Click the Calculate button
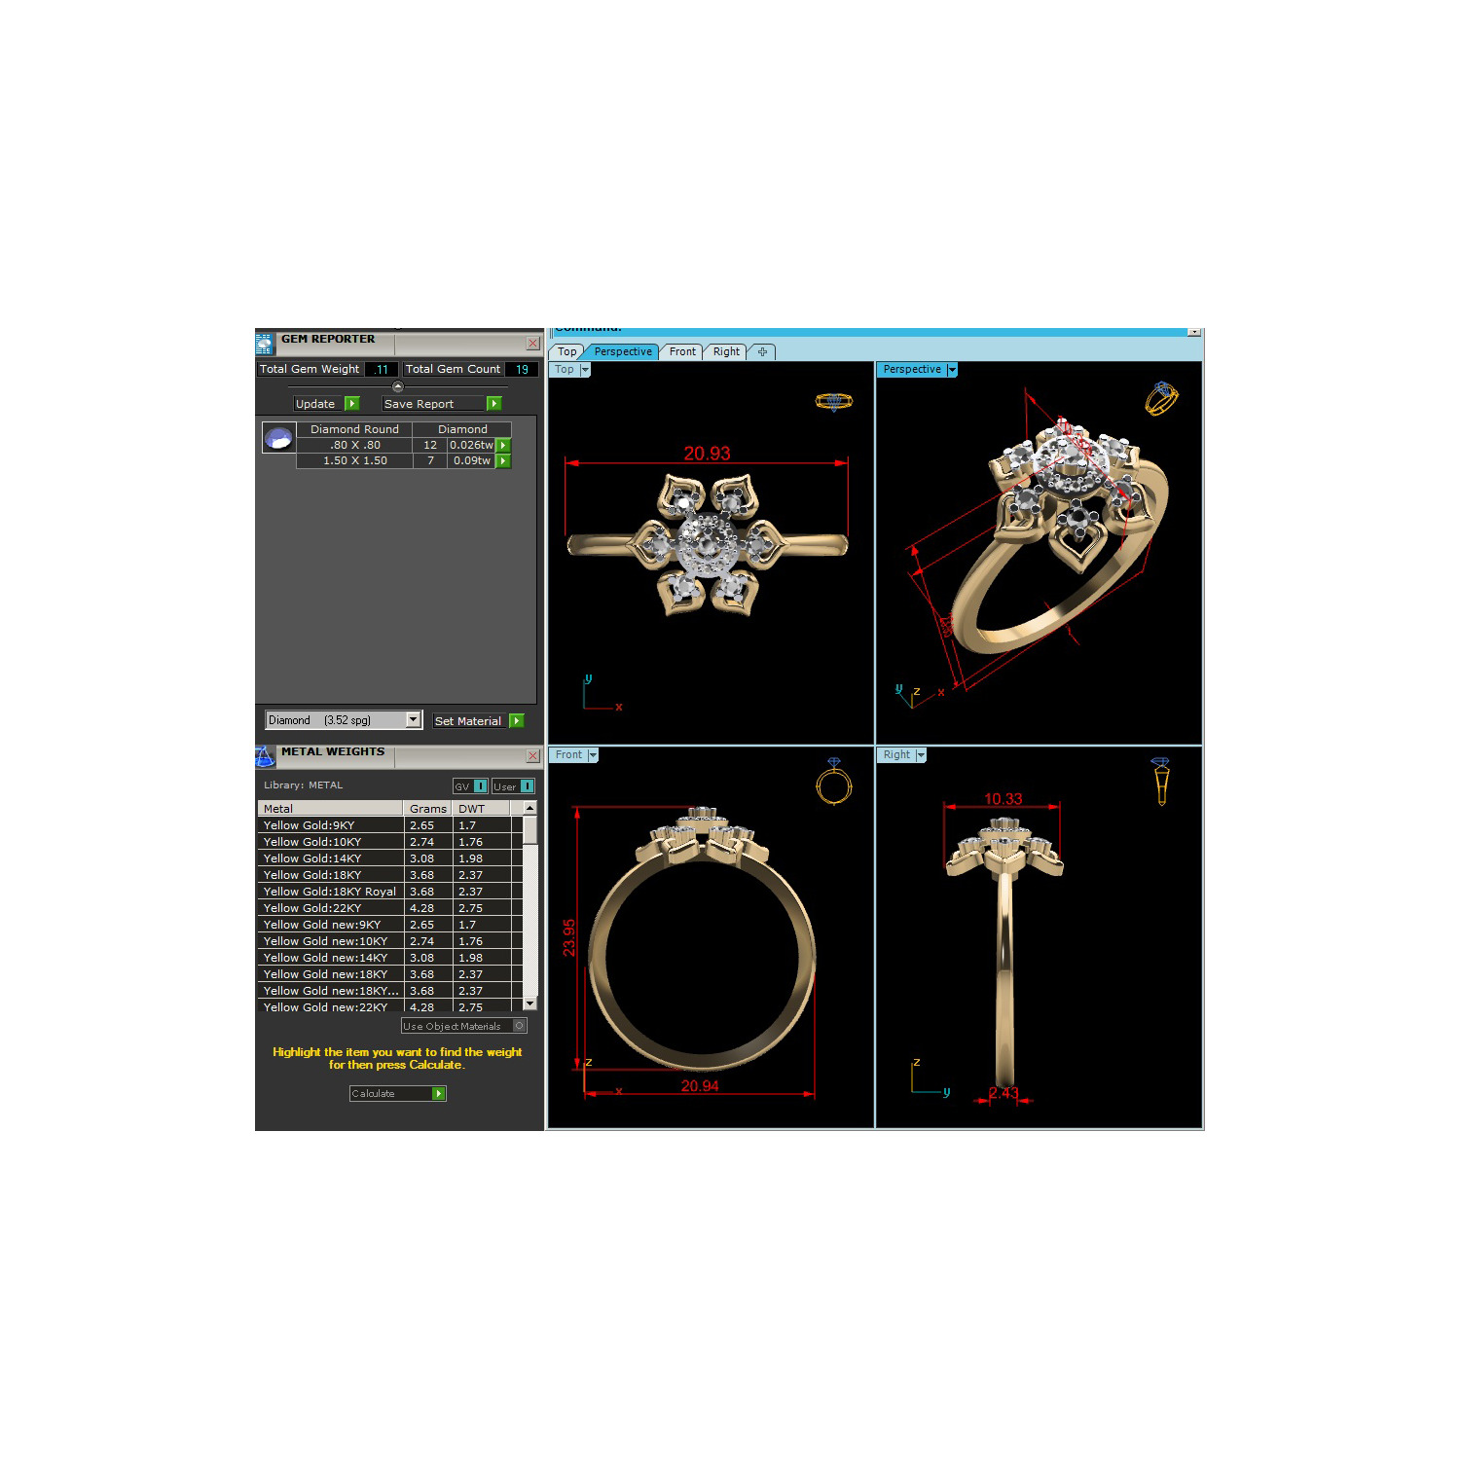The height and width of the screenshot is (1460, 1460). pos(398,1093)
